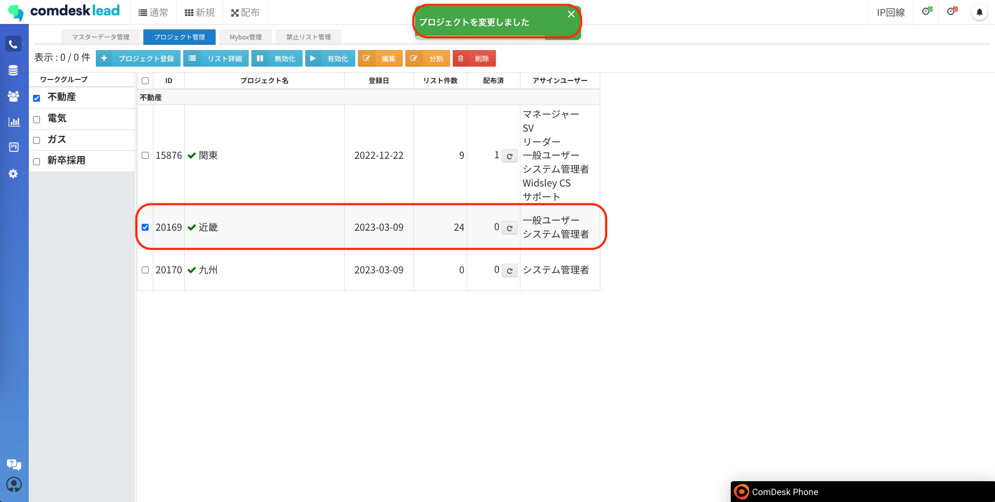Image resolution: width=995 pixels, height=502 pixels.
Task: Click the notification bell icon
Action: (980, 12)
